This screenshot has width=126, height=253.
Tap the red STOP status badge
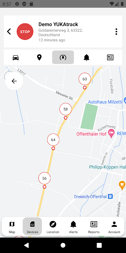click(x=25, y=32)
